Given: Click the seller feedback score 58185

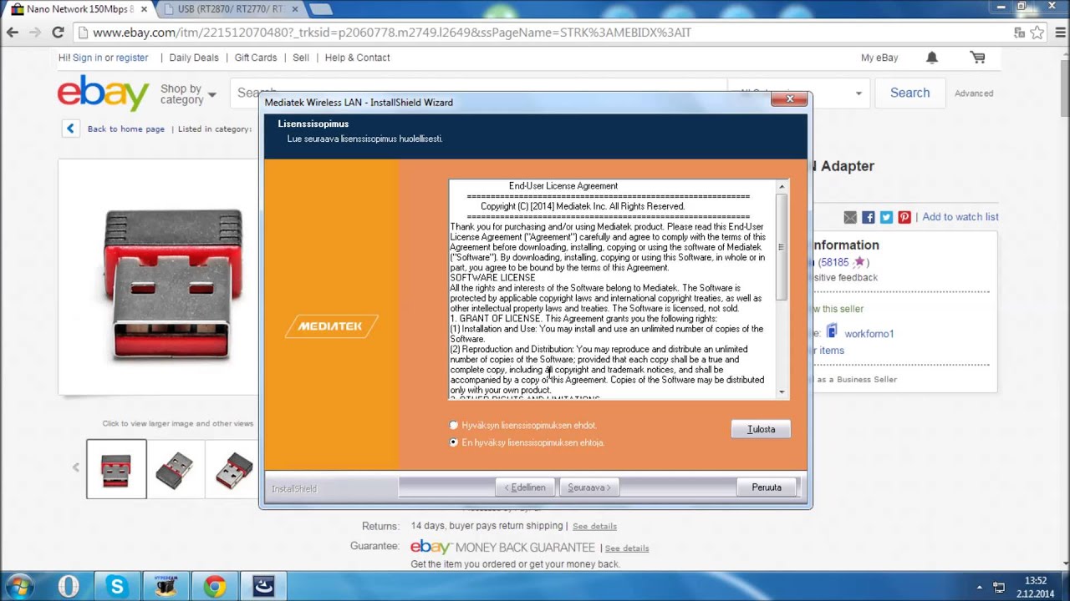Looking at the screenshot, I should click(833, 262).
